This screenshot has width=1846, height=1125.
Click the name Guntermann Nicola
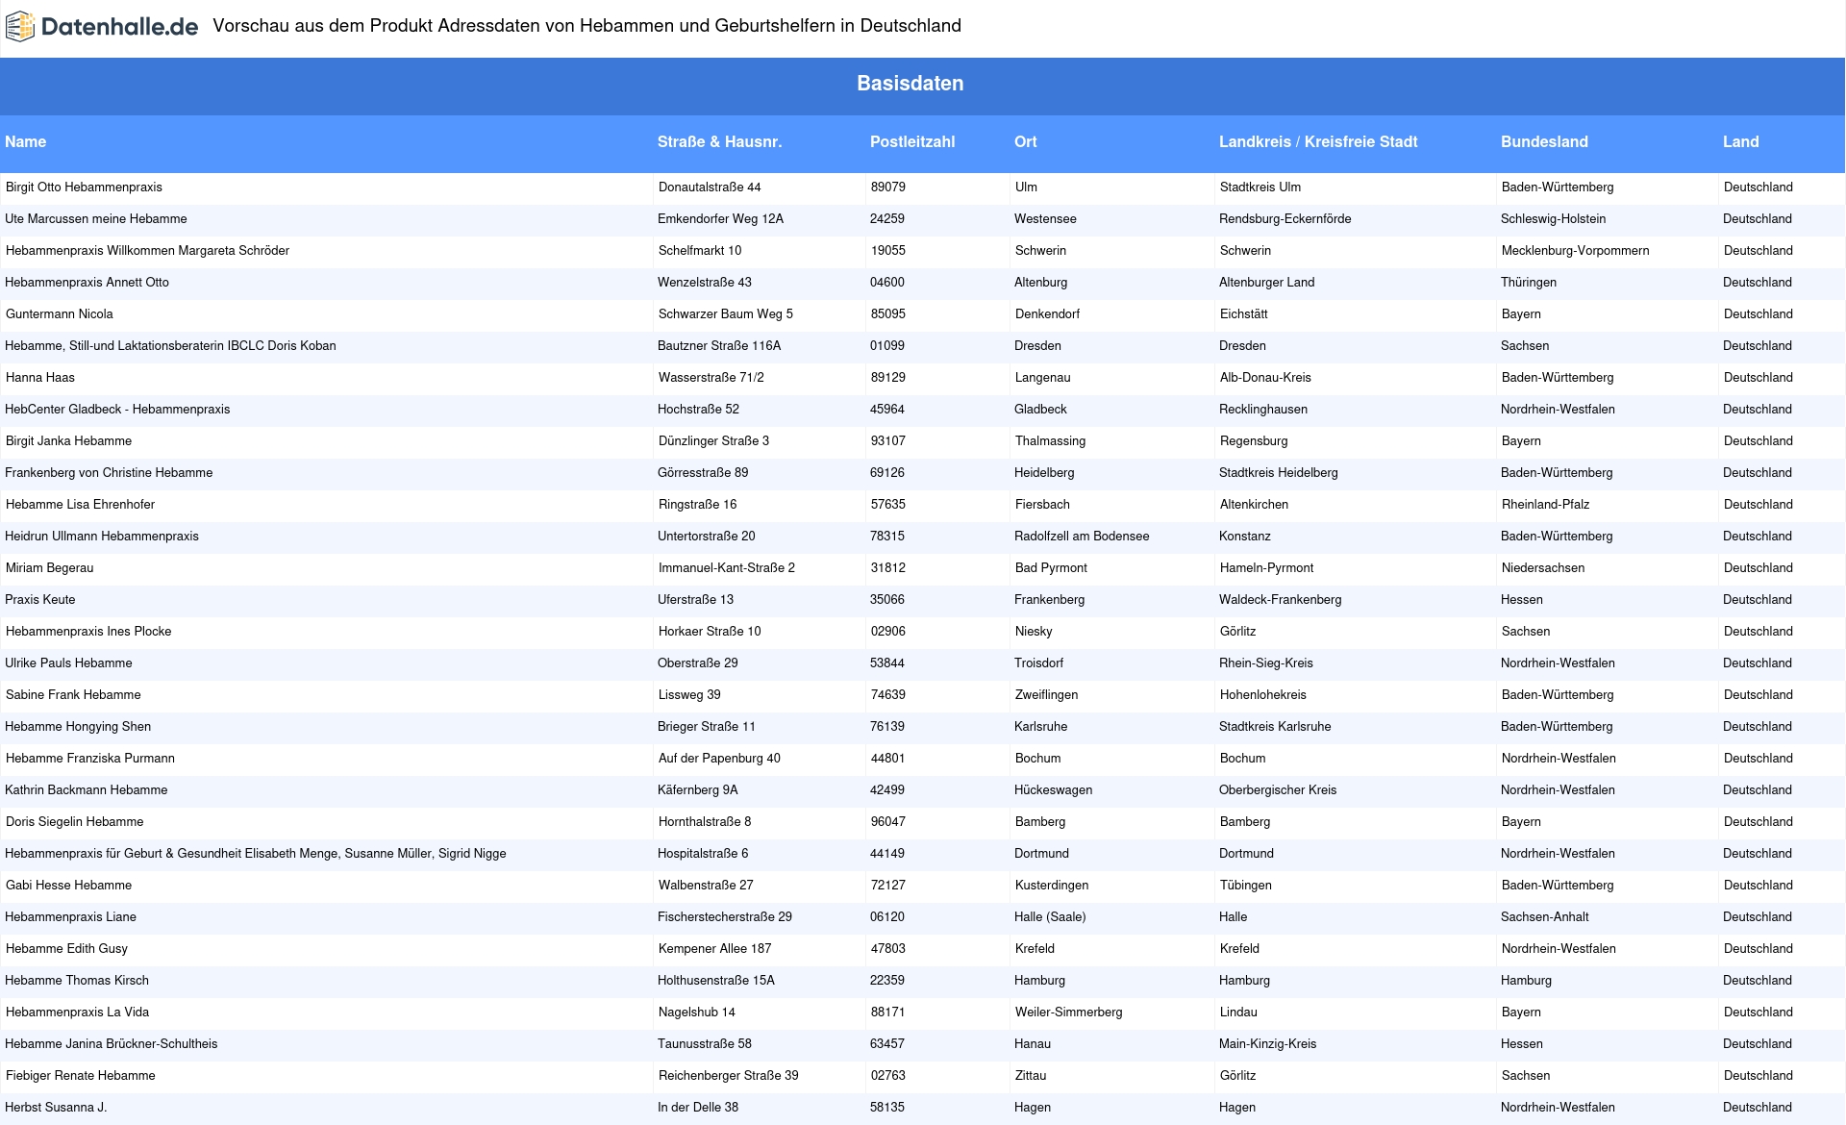(59, 314)
